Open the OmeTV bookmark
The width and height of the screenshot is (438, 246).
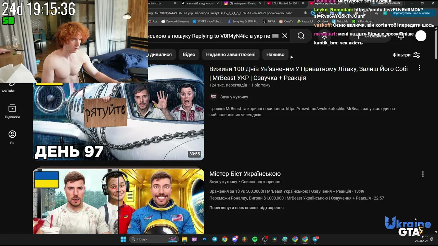(286, 21)
